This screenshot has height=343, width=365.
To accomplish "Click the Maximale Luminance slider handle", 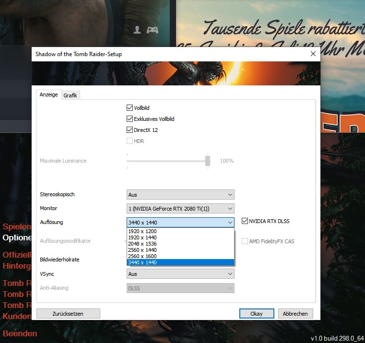I will point(208,161).
